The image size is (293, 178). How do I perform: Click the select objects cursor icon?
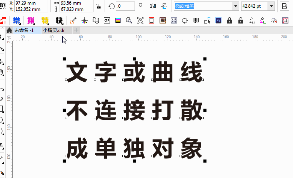[207, 20]
